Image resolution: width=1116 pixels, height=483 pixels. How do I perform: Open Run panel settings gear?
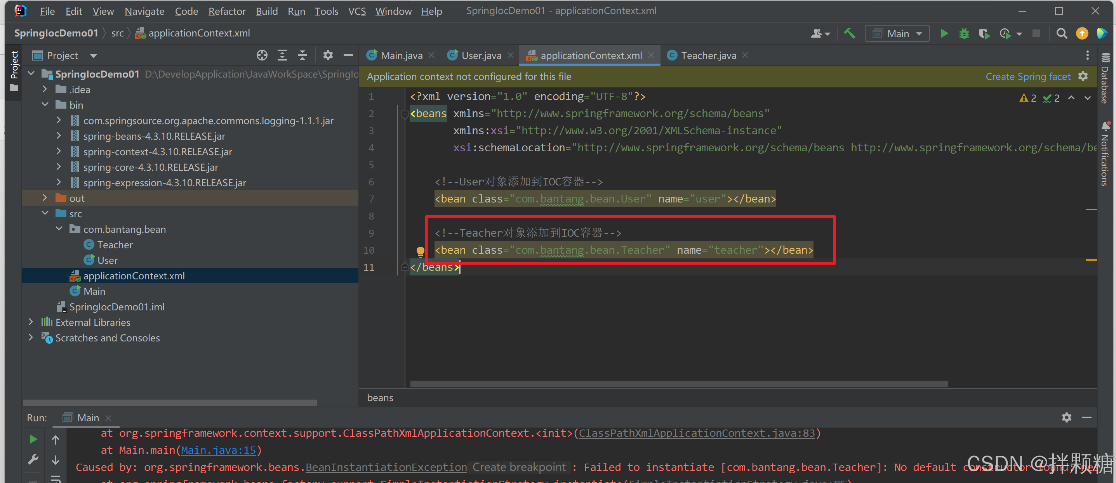click(x=1066, y=417)
